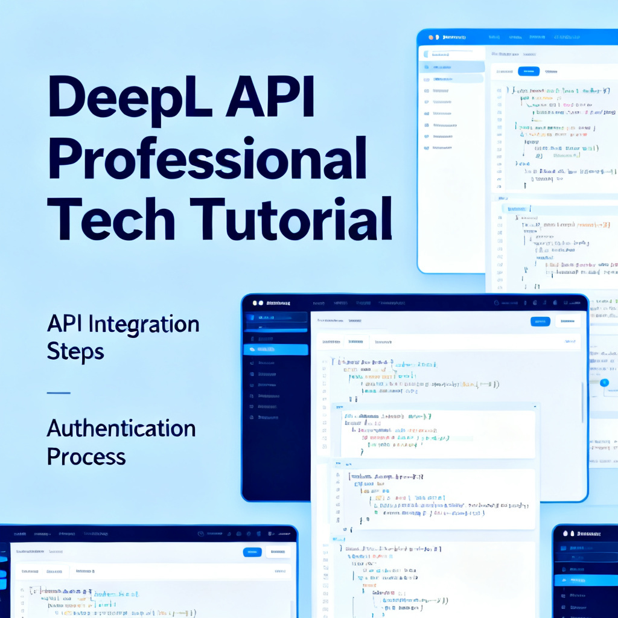Click the "DeepL API Professional Tech Tutorial" headline
The width and height of the screenshot is (618, 618).
point(220,158)
